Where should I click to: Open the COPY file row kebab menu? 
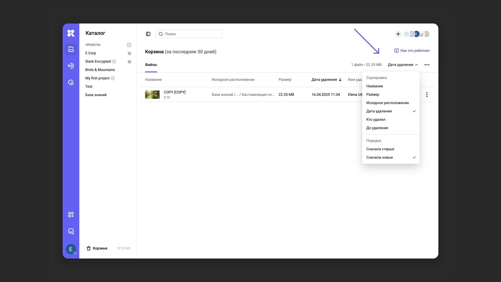pos(427,95)
